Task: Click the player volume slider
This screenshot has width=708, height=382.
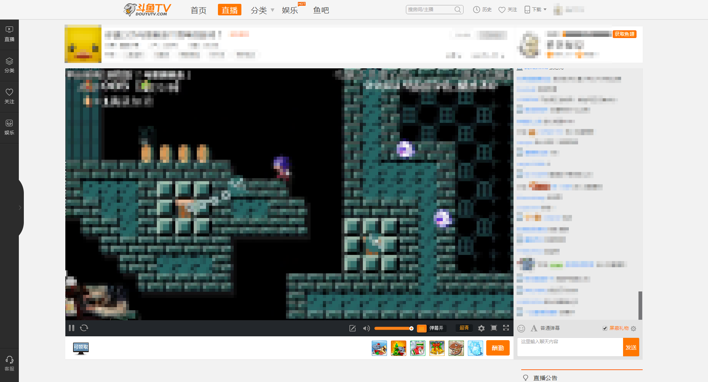Action: (x=394, y=328)
